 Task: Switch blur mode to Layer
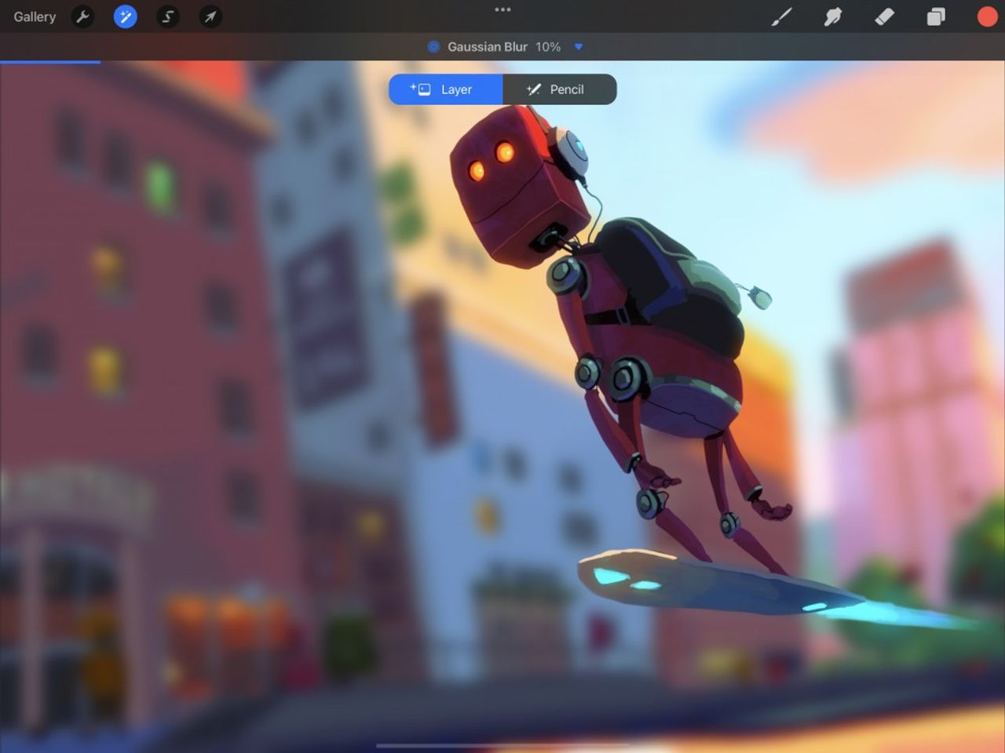point(445,89)
